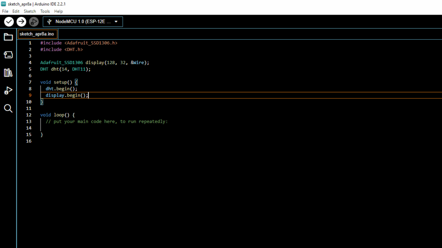Screen dimensions: 442x248
Task: Open the NodeMCU 1.0 board selector dropdown
Action: coord(82,22)
